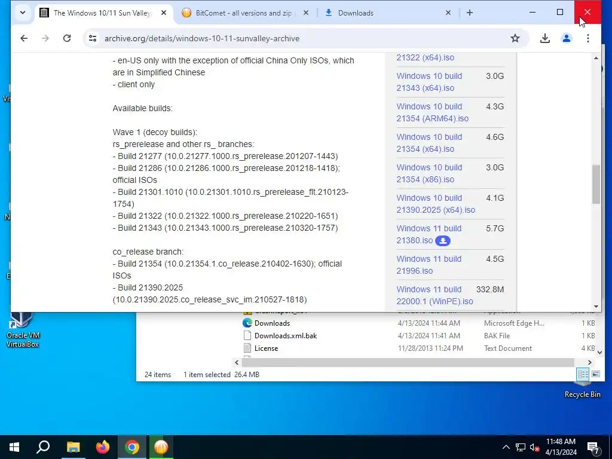Open Windows 11 build 21996.iso link
This screenshot has width=612, height=459.
[429, 265]
